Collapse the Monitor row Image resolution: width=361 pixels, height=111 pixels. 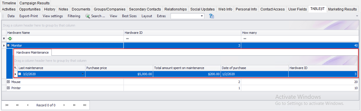(x=8, y=45)
